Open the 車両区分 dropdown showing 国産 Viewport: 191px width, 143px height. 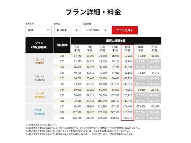pos(38,30)
